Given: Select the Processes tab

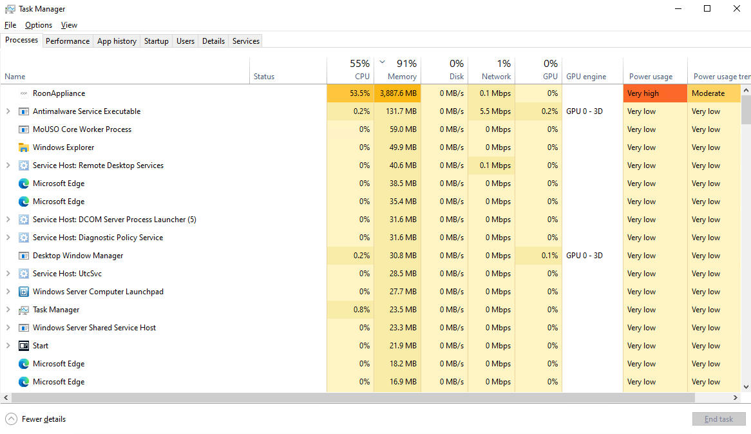Looking at the screenshot, I should (21, 40).
